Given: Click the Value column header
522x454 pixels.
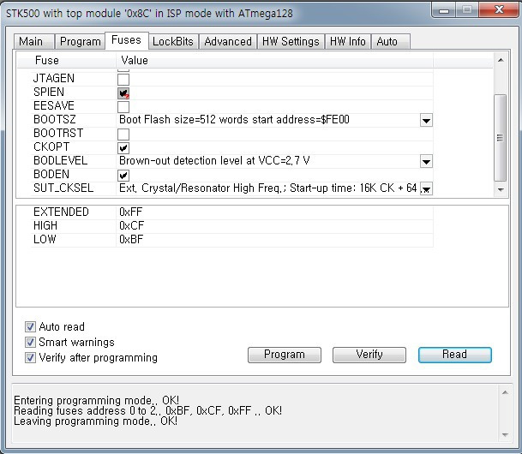Looking at the screenshot, I should coord(274,61).
